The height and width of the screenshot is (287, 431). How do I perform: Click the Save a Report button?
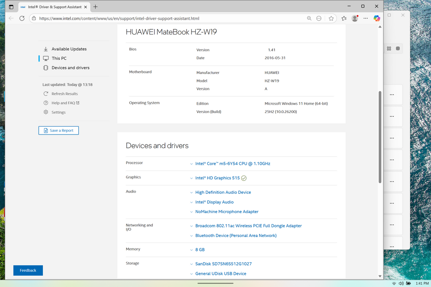59,131
